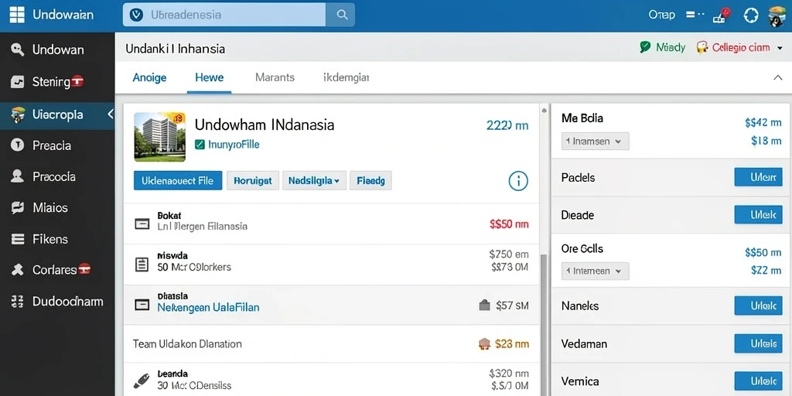Click the double-line menu icon beside Onap

[x=695, y=15]
